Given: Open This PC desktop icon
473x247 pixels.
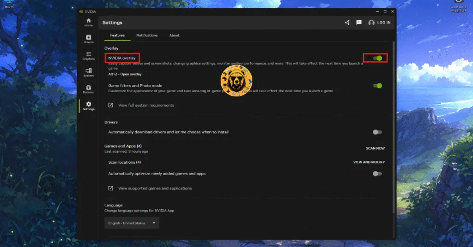Looking at the screenshot, I should point(9,4).
